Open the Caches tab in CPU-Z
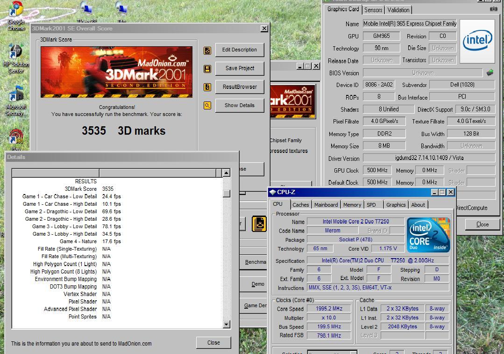The image size is (504, 354). pyautogui.click(x=300, y=205)
